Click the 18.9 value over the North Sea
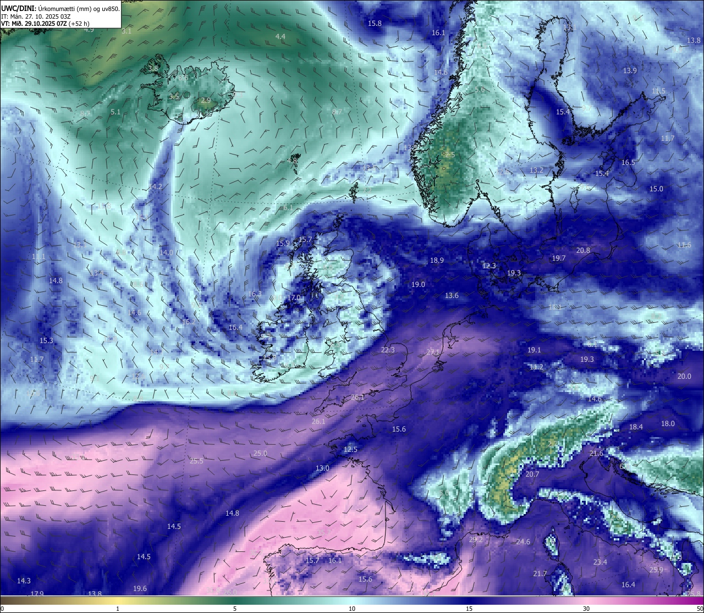The height and width of the screenshot is (613, 704). point(437,260)
